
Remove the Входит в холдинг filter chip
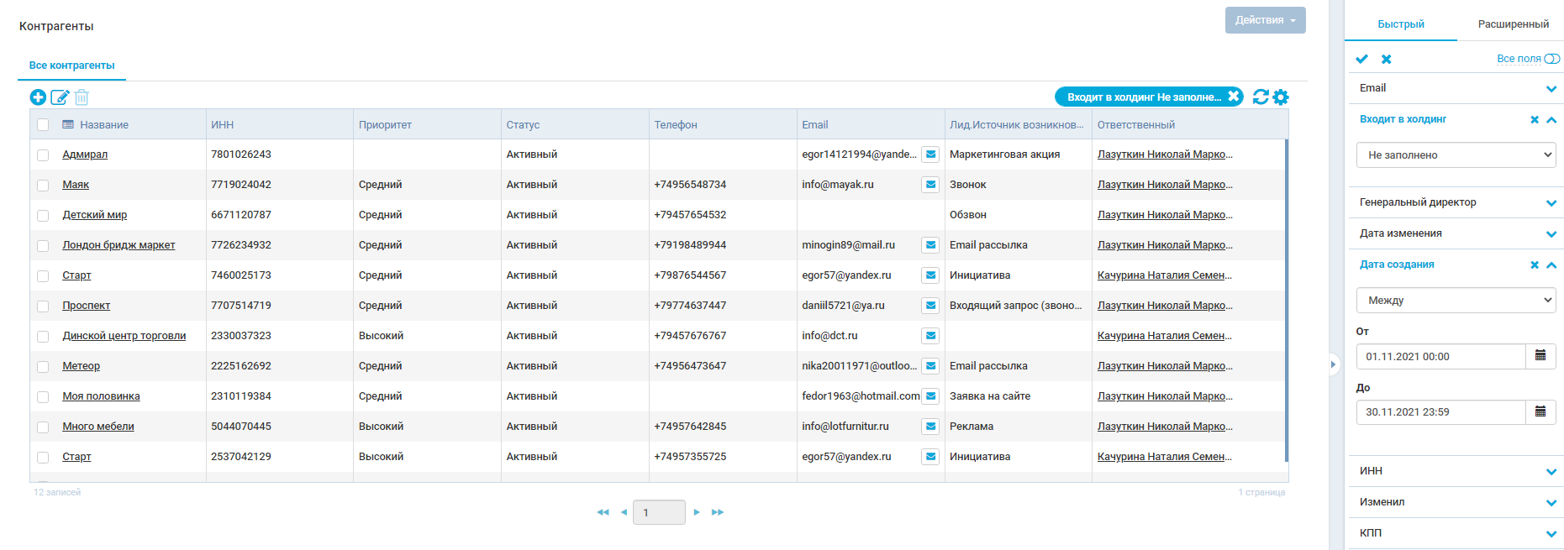[x=1233, y=97]
